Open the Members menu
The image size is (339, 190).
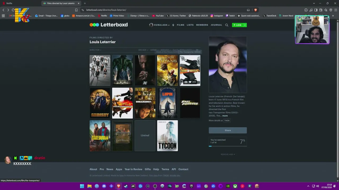click(202, 25)
